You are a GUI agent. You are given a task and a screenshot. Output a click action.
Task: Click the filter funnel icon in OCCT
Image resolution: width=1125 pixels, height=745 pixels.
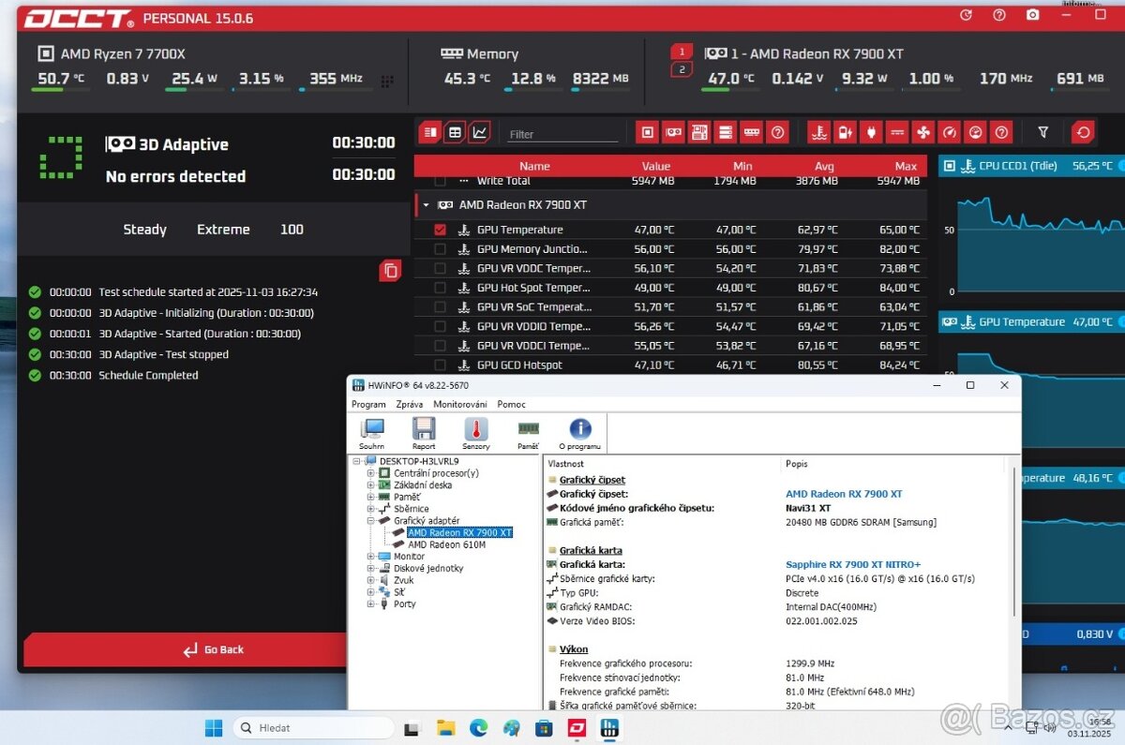tap(1042, 132)
